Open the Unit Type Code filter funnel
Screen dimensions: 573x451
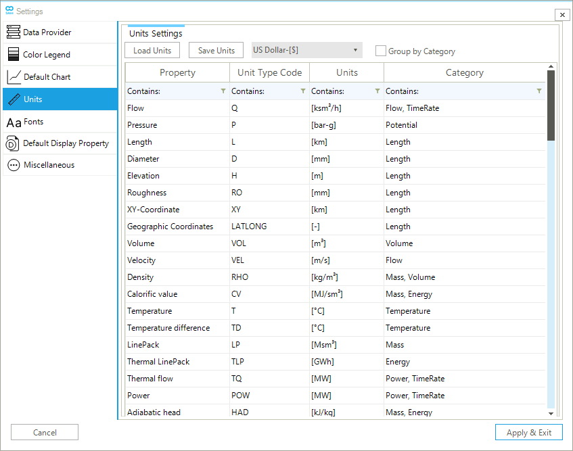[304, 91]
